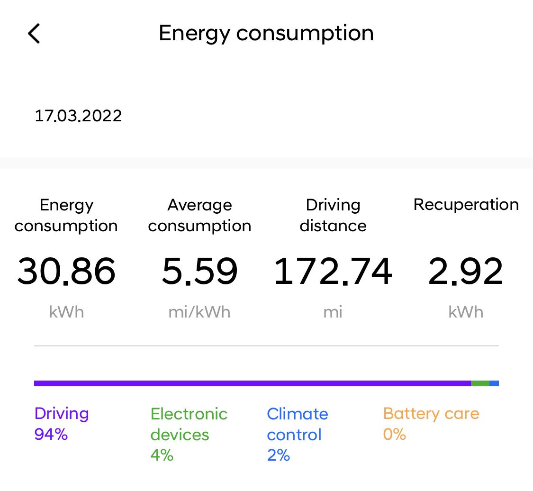The image size is (533, 491).
Task: Tap the back arrow icon
Action: [34, 34]
